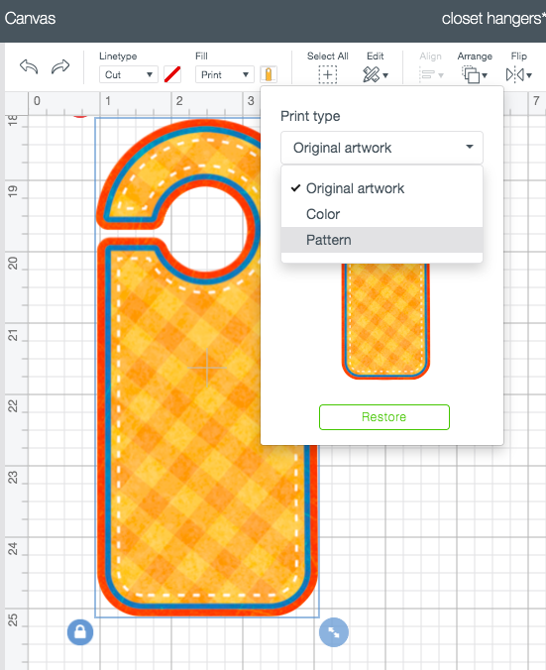
Task: Click the Redo arrow icon
Action: click(x=60, y=66)
